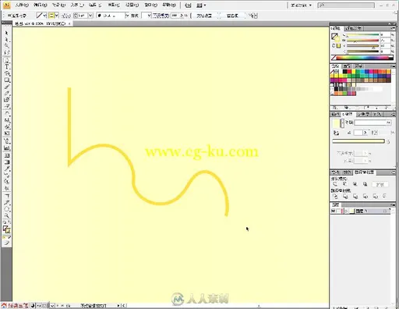Open the brush definition dropdown in control bar
This screenshot has width=399, height=309.
click(127, 16)
